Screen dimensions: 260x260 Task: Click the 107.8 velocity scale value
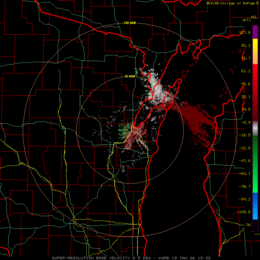coord(245,32)
